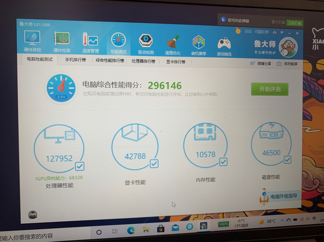Click the volume speaker tray icon
The width and height of the screenshot is (324, 242).
tap(308, 219)
